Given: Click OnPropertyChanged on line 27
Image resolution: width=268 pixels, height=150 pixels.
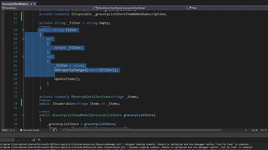Looking at the screenshot, I should click(70, 70).
